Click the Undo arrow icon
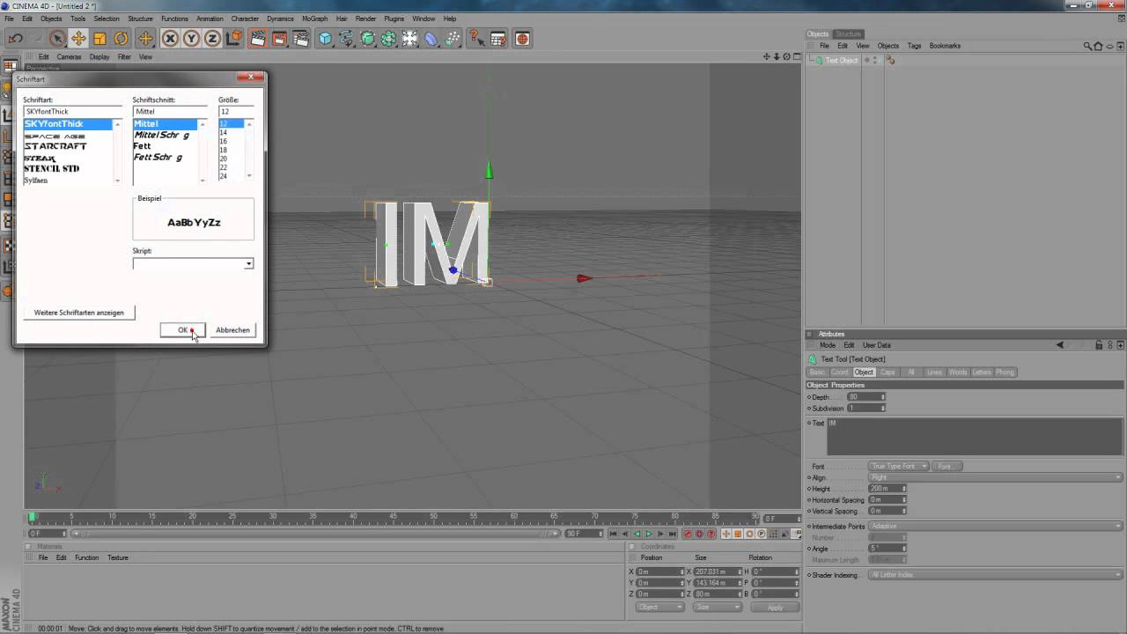The image size is (1127, 634). [x=15, y=39]
